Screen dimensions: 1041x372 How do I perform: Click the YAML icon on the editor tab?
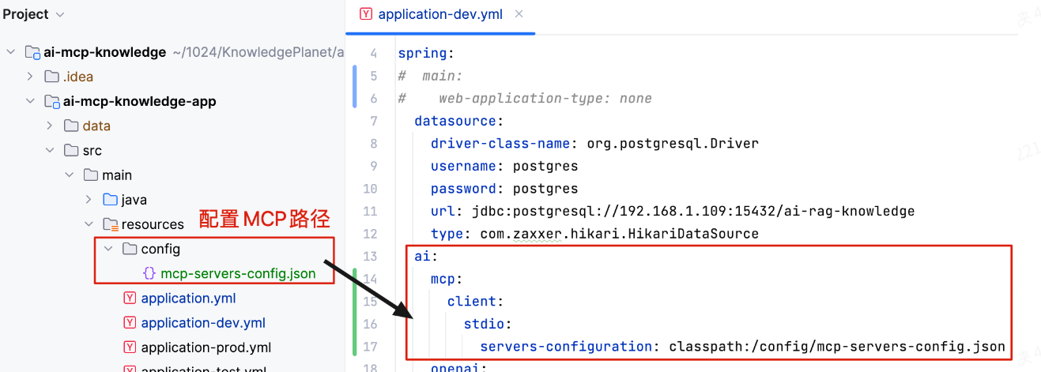pos(366,14)
